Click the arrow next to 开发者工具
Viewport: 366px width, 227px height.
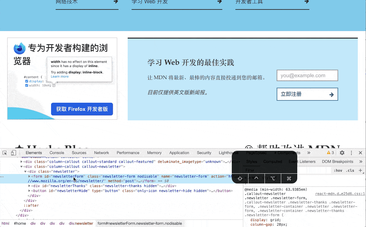click(306, 2)
